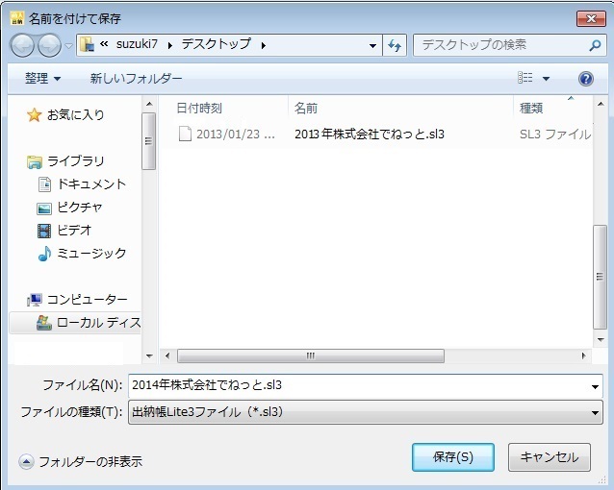Click the SL3 ファイル type cell
Image resolution: width=614 pixels, height=490 pixels.
[555, 135]
